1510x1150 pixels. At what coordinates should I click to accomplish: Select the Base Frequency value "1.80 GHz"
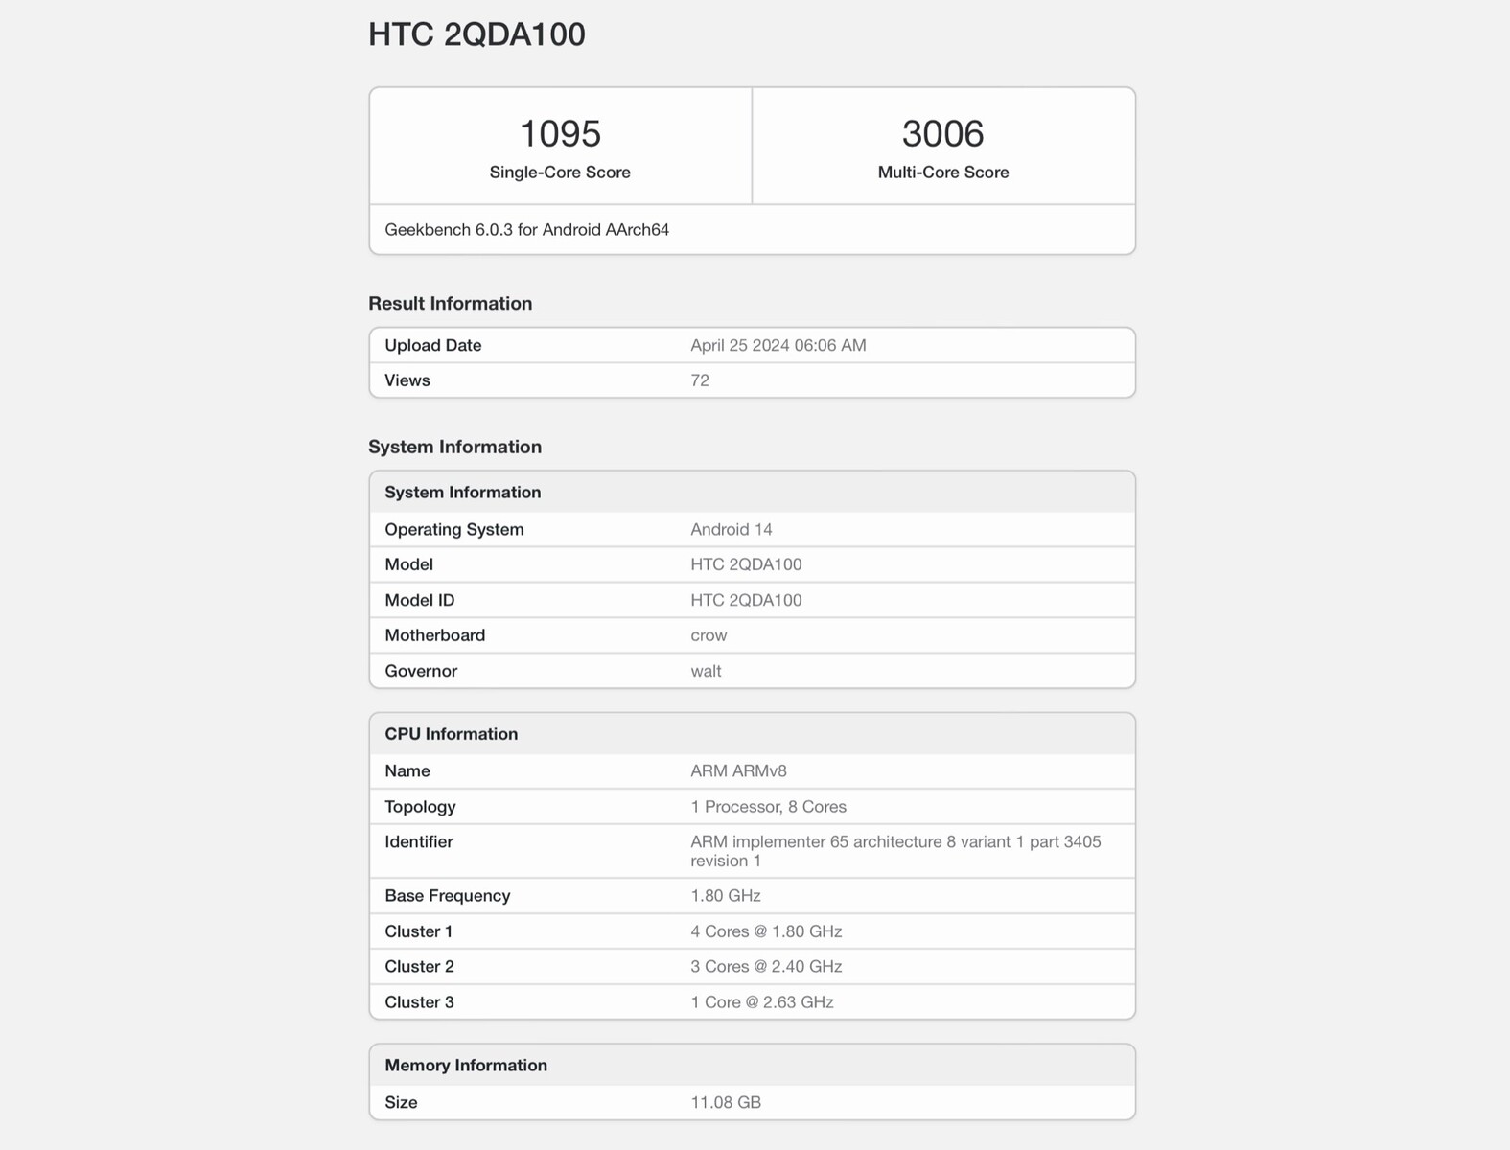(x=726, y=896)
